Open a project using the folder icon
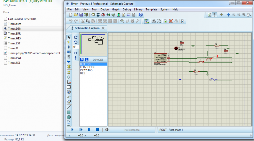Screen dimensions: 254x141 tap(76, 15)
